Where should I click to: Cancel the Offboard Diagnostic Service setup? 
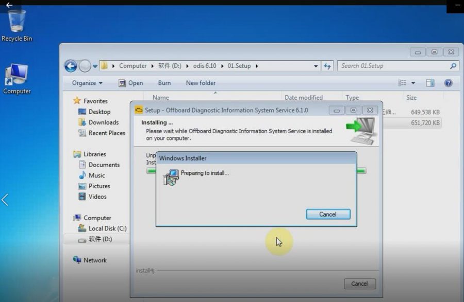click(359, 283)
